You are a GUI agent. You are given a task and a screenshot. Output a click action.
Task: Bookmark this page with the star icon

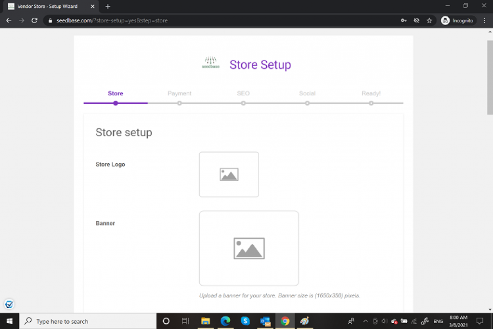(429, 21)
